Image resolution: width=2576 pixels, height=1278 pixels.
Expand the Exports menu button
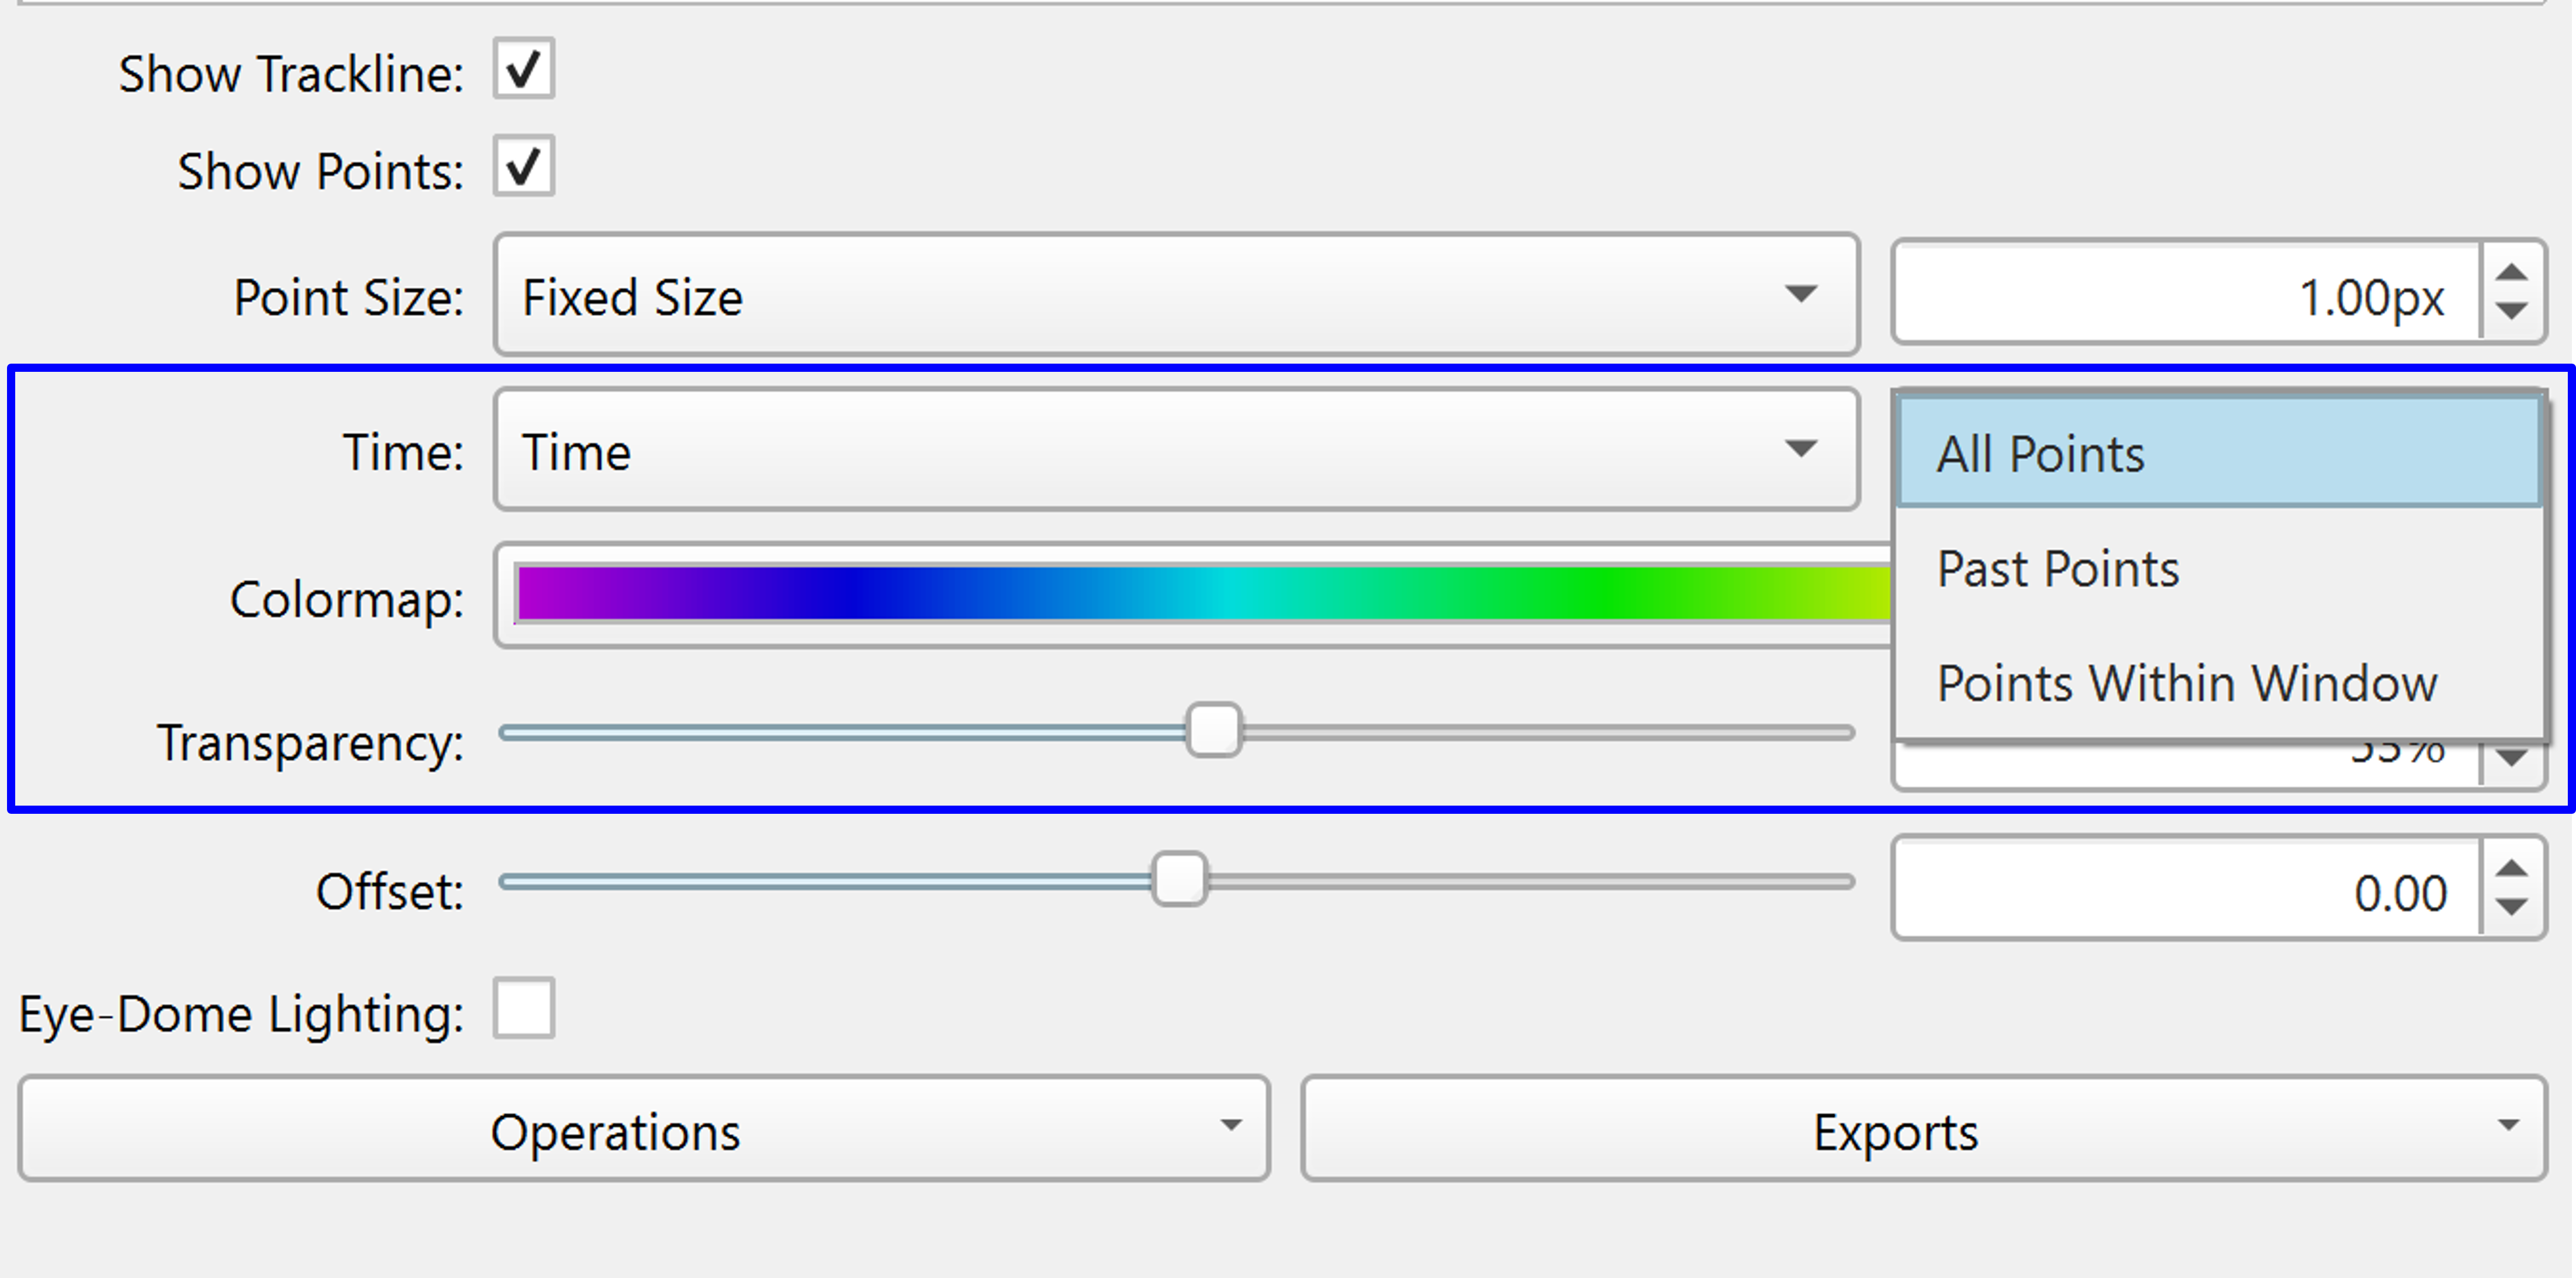click(1922, 1129)
